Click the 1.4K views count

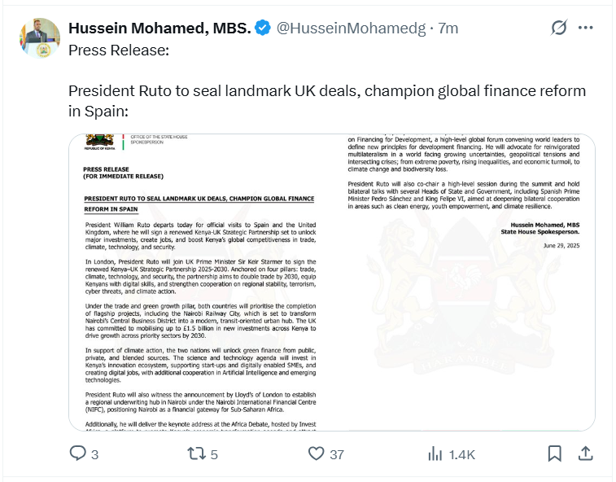(x=461, y=454)
